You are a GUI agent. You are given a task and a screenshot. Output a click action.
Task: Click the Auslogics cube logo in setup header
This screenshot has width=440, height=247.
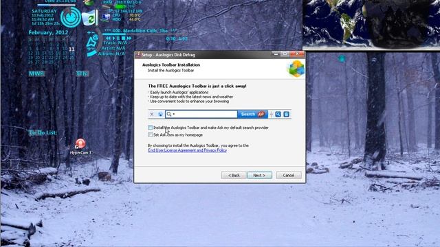(x=296, y=69)
